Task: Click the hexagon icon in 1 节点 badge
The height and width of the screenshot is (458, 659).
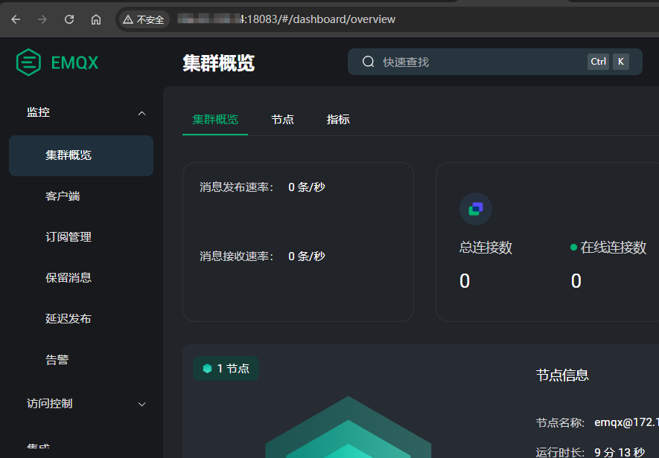Action: coord(207,368)
